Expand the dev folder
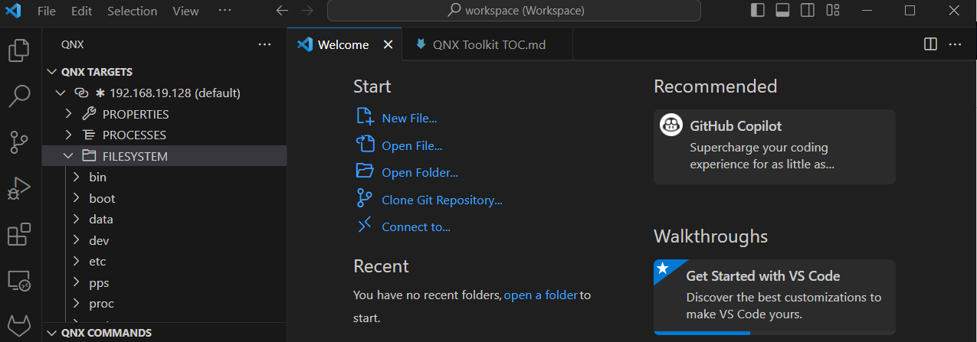The image size is (977, 342). [76, 240]
